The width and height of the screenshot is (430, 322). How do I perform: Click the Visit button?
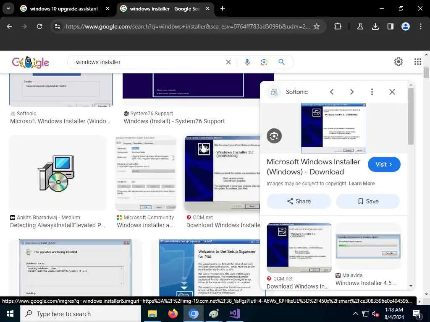point(384,164)
